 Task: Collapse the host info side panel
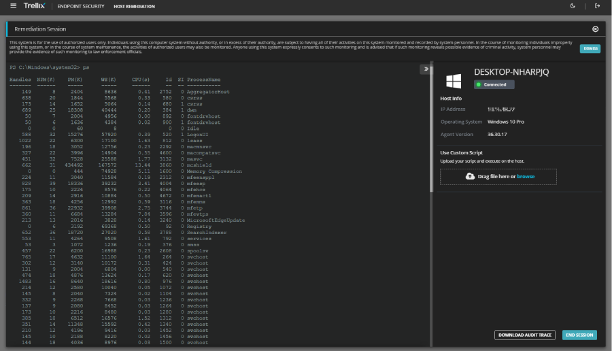[x=426, y=69]
